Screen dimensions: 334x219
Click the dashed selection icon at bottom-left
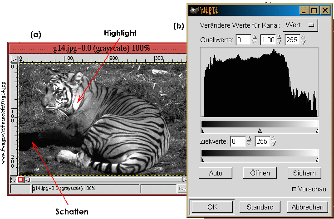coord(13,180)
